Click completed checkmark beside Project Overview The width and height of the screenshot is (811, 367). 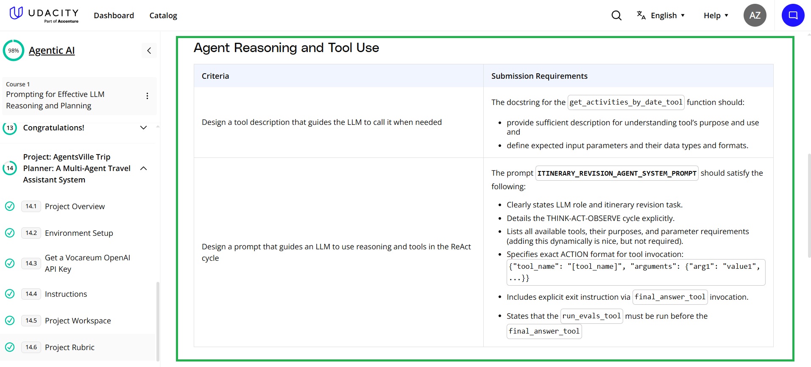tap(10, 206)
